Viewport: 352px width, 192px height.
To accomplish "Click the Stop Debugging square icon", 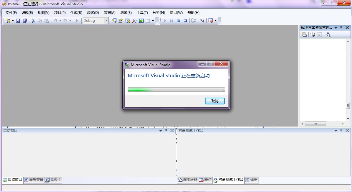I will (178, 21).
